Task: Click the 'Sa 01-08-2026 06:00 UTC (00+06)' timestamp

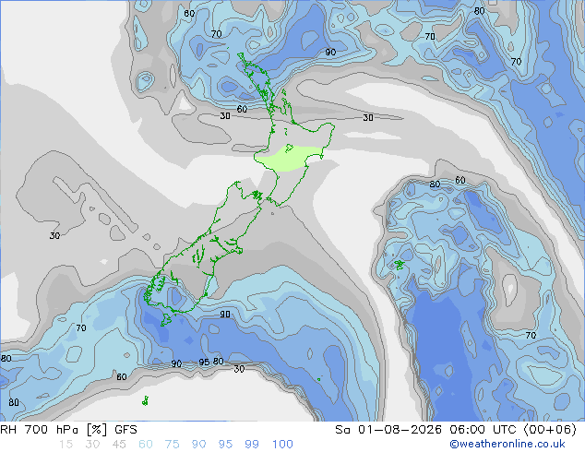Action: 456,430
